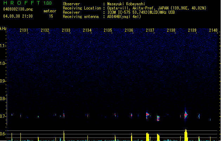Click the 0.7 kHz frequency label
Viewport: 221px width, 141px height.
(3, 116)
